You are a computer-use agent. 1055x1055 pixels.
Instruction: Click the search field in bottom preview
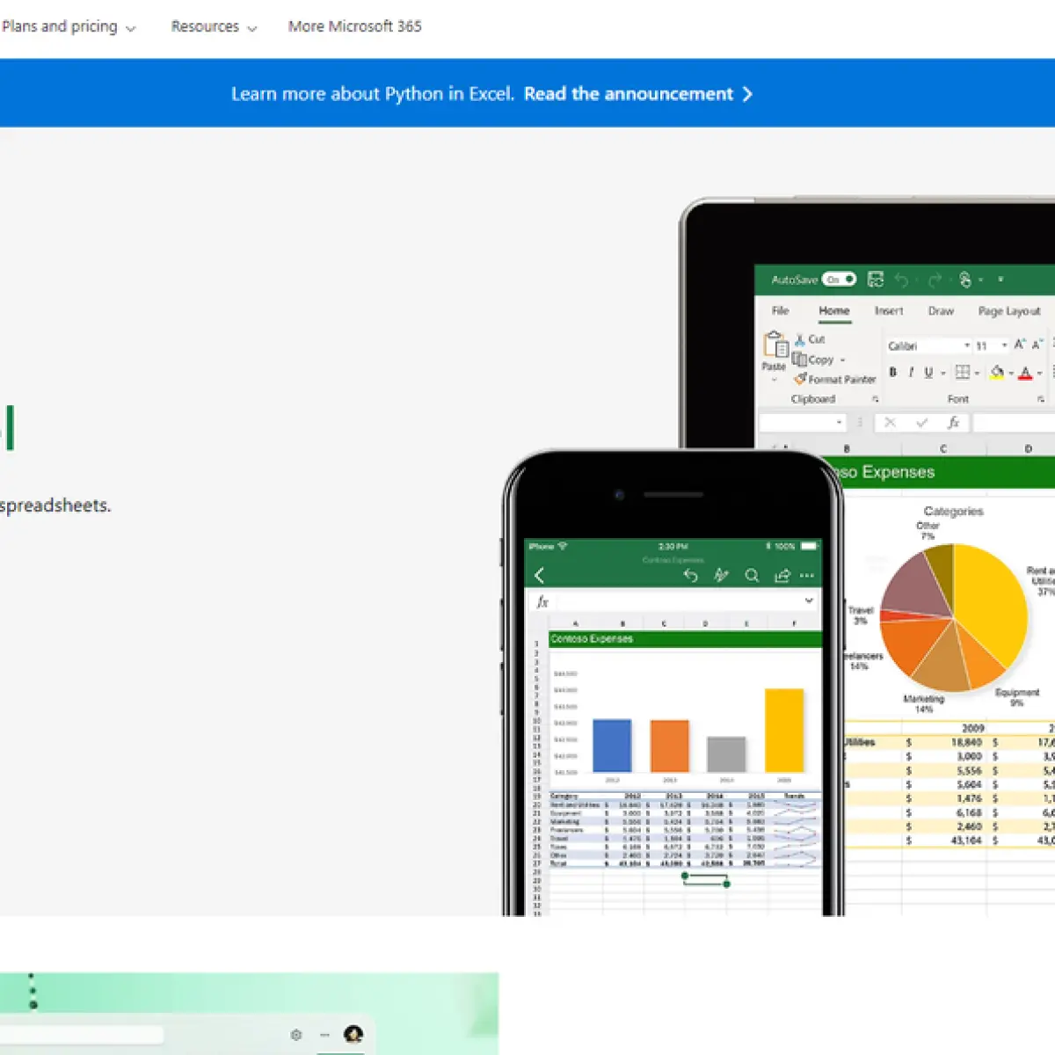[x=82, y=1036]
